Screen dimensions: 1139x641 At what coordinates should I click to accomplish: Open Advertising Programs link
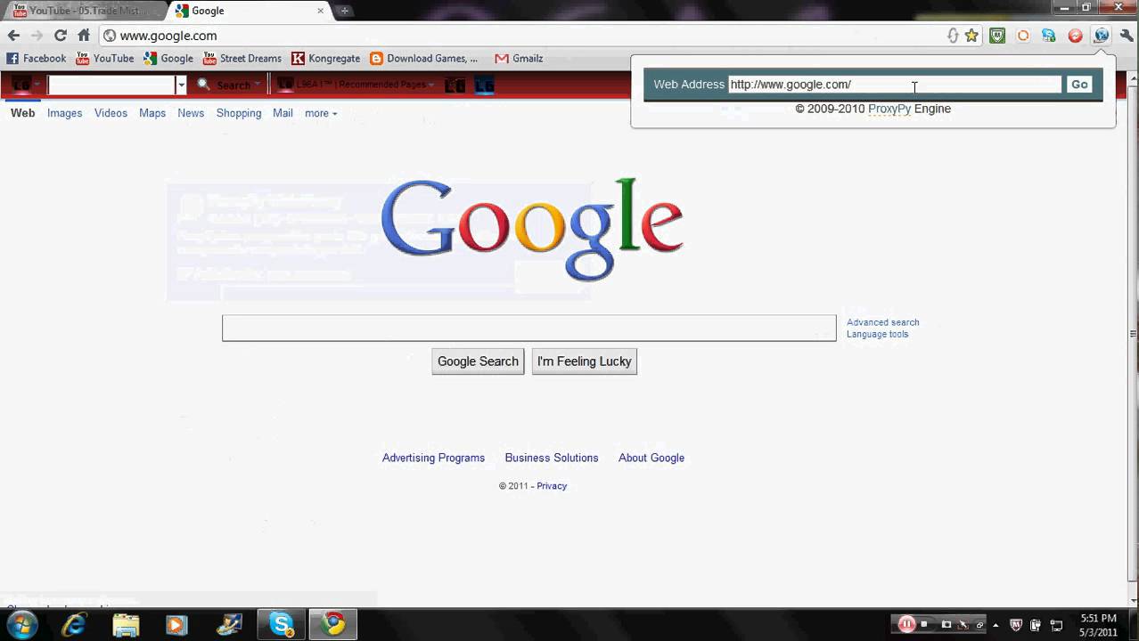tap(433, 458)
